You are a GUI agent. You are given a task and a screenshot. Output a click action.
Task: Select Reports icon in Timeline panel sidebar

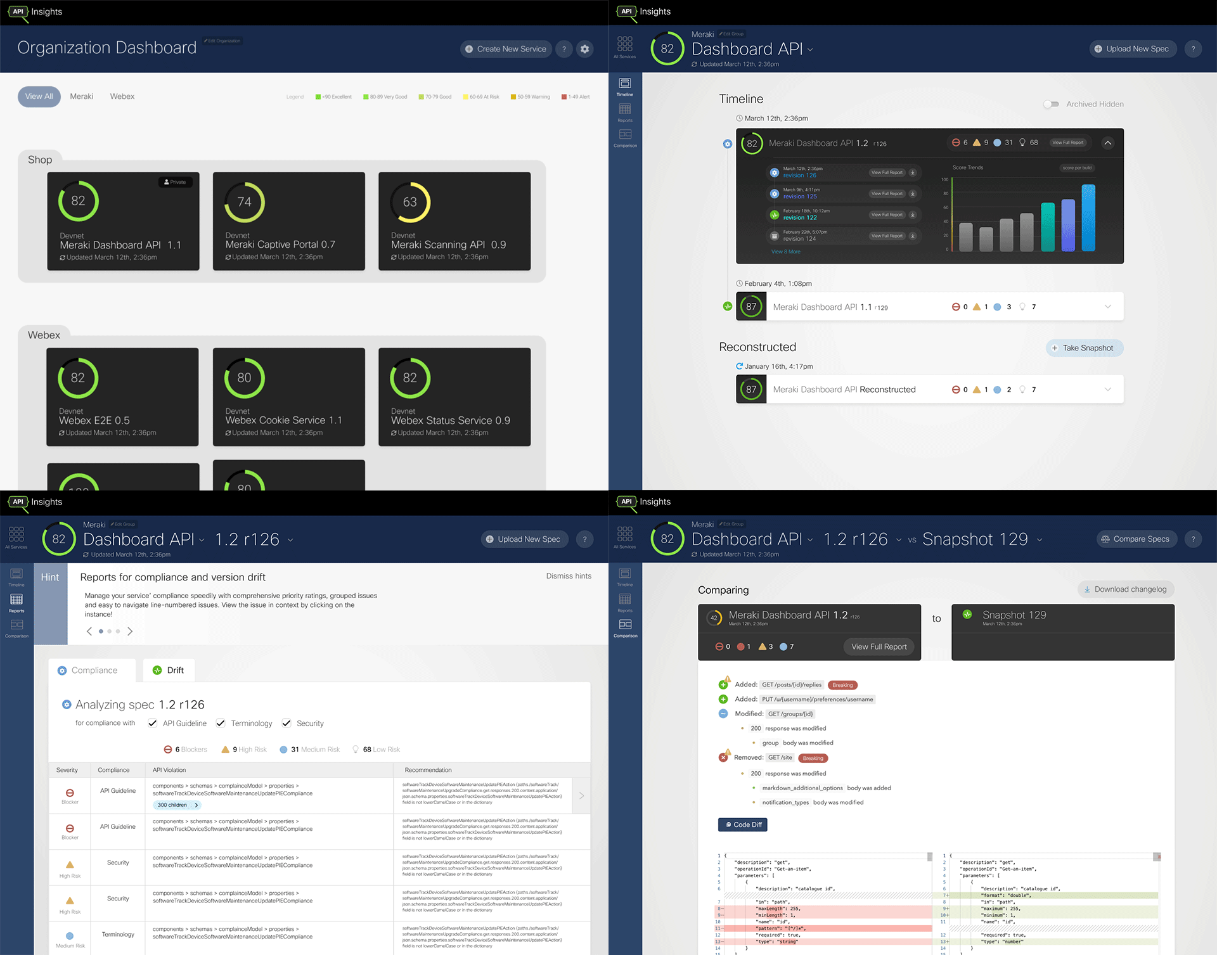pos(625,112)
